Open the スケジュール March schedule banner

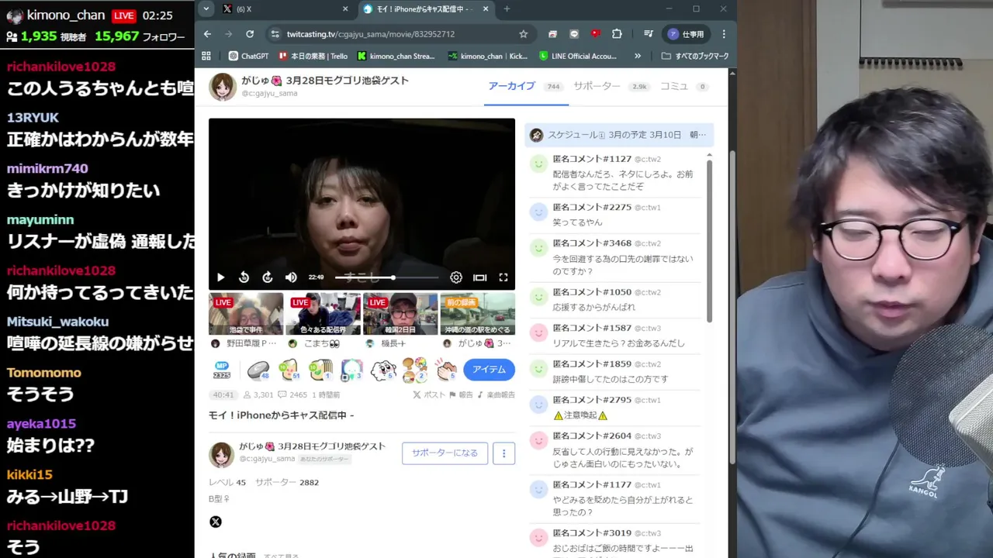619,135
